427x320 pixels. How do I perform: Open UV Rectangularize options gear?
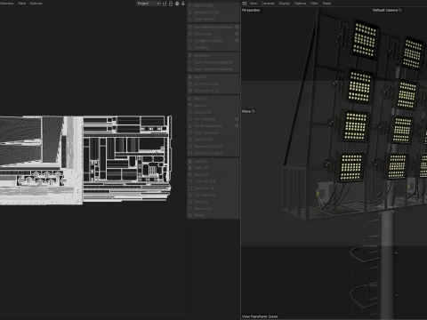point(237,126)
